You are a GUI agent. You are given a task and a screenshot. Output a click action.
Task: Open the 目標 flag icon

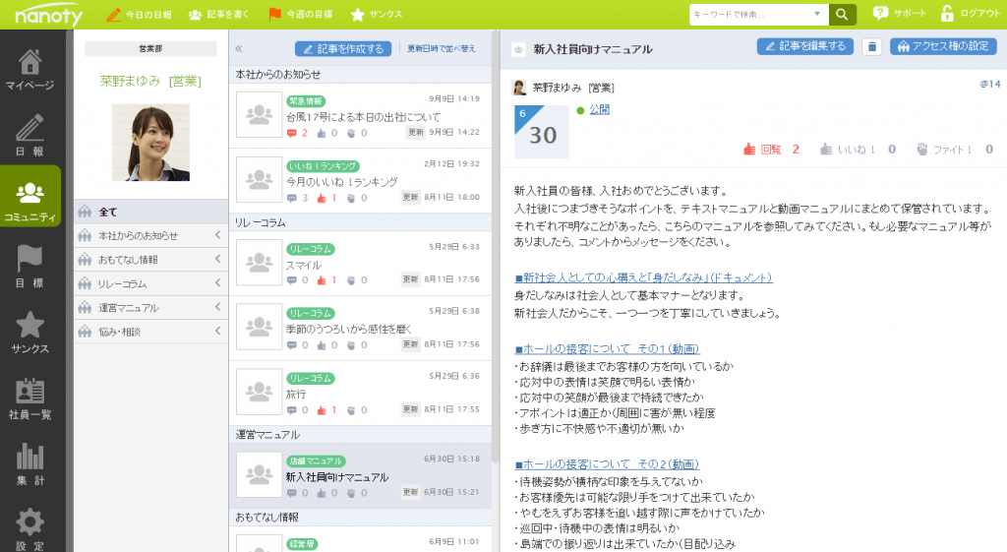[30, 266]
